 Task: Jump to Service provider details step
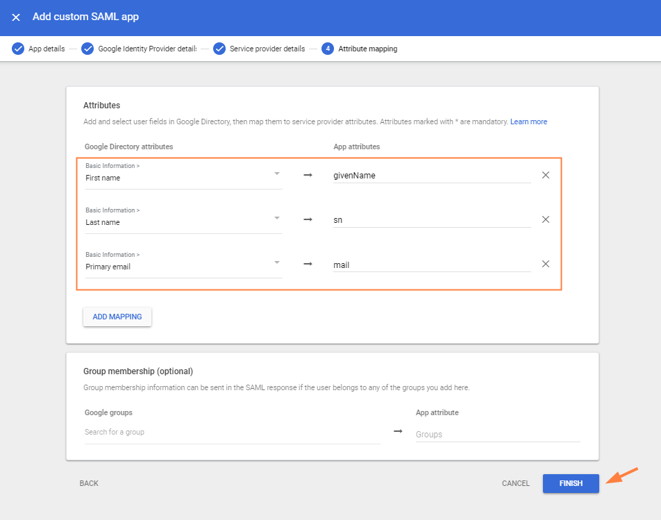coord(267,49)
